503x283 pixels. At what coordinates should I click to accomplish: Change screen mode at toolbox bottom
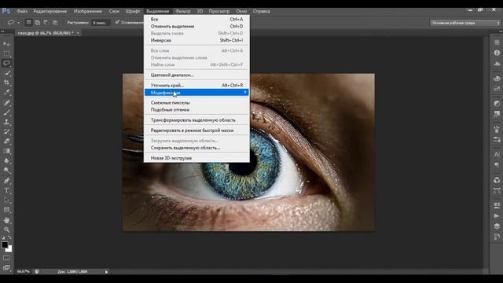[x=6, y=267]
